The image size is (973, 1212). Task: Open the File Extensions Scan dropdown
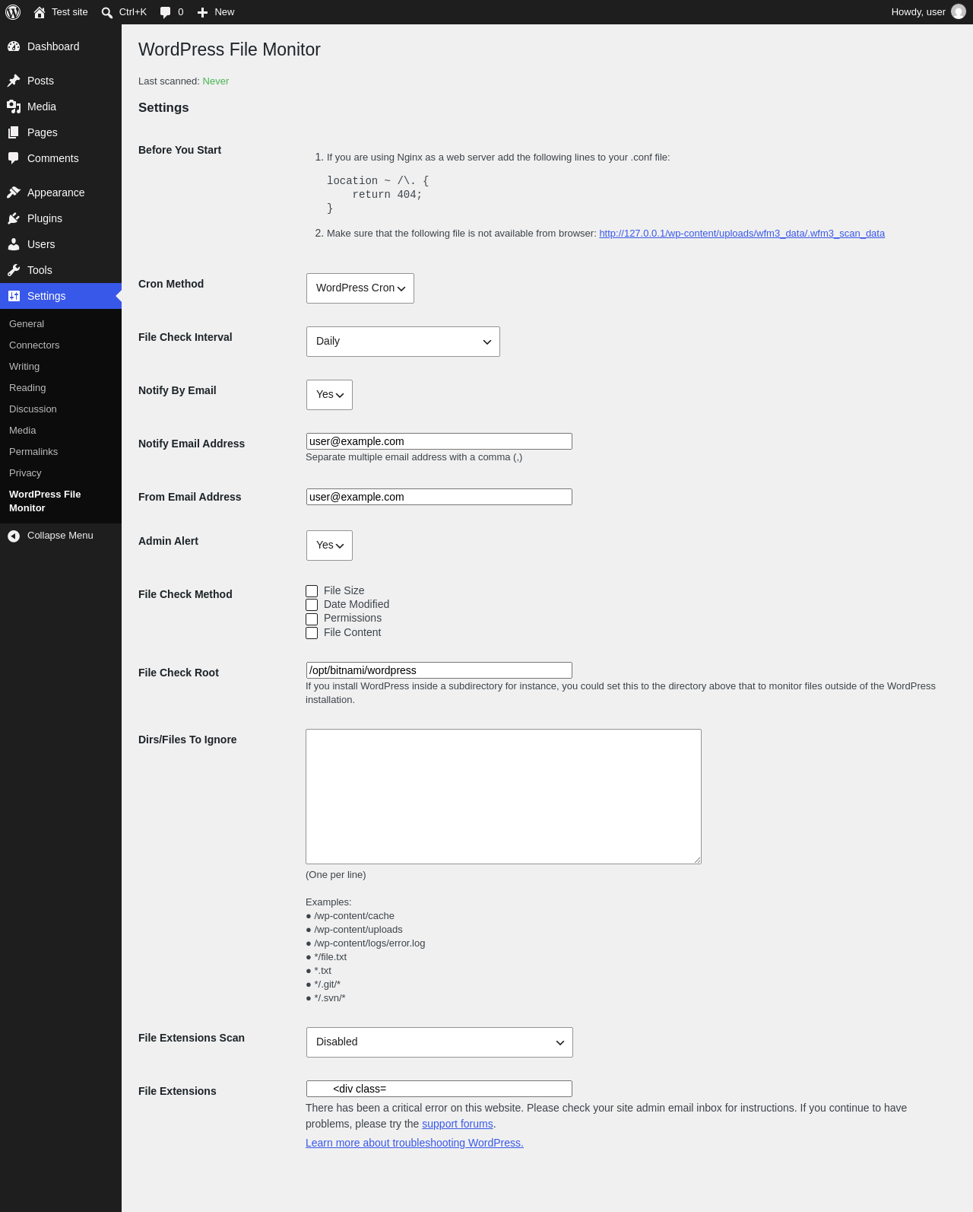tap(439, 1042)
